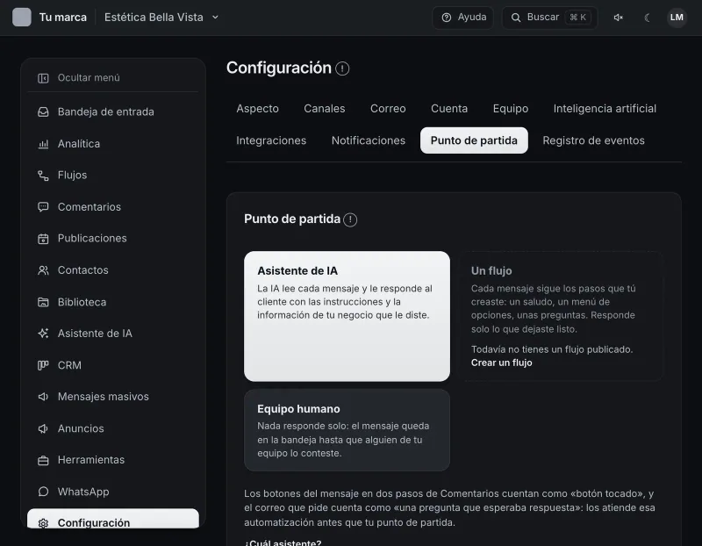The width and height of the screenshot is (702, 546).
Task: Click the info icon beside Configuración heading
Action: click(342, 68)
